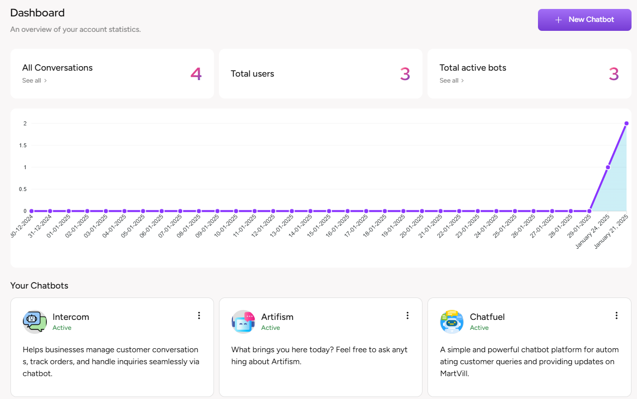
Task: Click the All Conversations count number 4
Action: (196, 74)
